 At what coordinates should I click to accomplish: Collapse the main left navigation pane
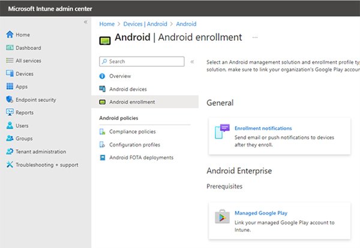click(x=85, y=22)
